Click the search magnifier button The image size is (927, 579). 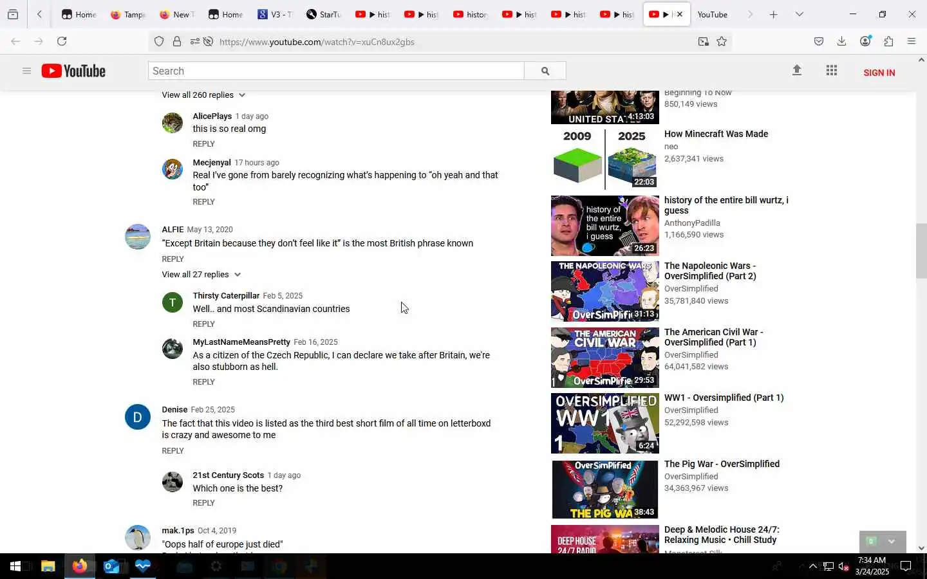click(545, 71)
